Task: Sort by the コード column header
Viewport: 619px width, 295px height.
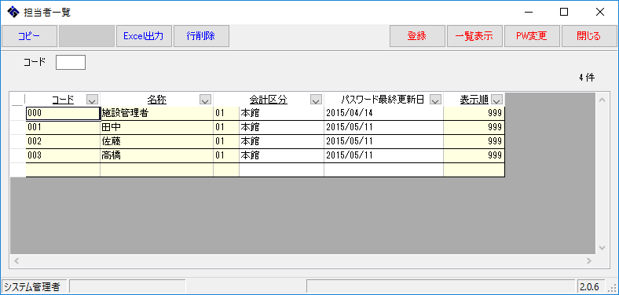Action: pyautogui.click(x=63, y=100)
